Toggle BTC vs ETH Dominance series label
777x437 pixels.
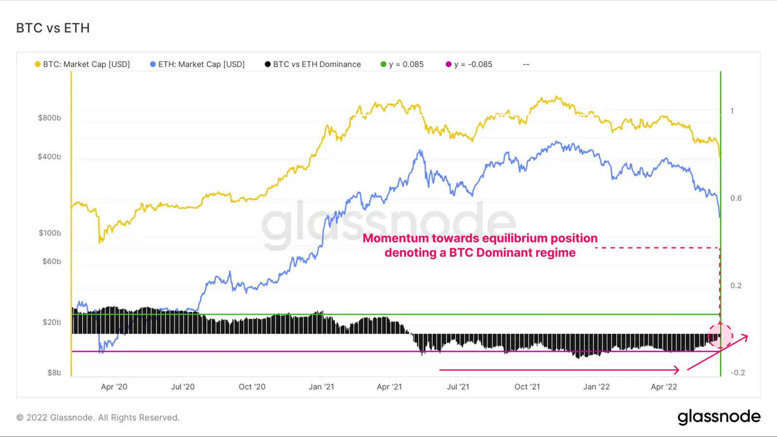[317, 65]
